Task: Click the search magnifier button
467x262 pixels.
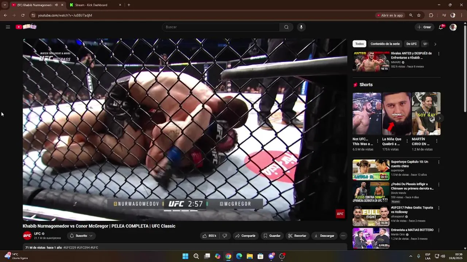Action: coord(286,27)
